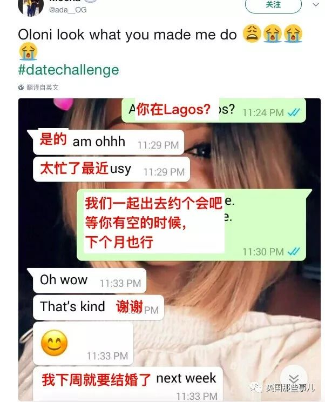Screen dimensions: 325x402
Task: Click the 关注 follow button
Action: pyautogui.click(x=273, y=5)
